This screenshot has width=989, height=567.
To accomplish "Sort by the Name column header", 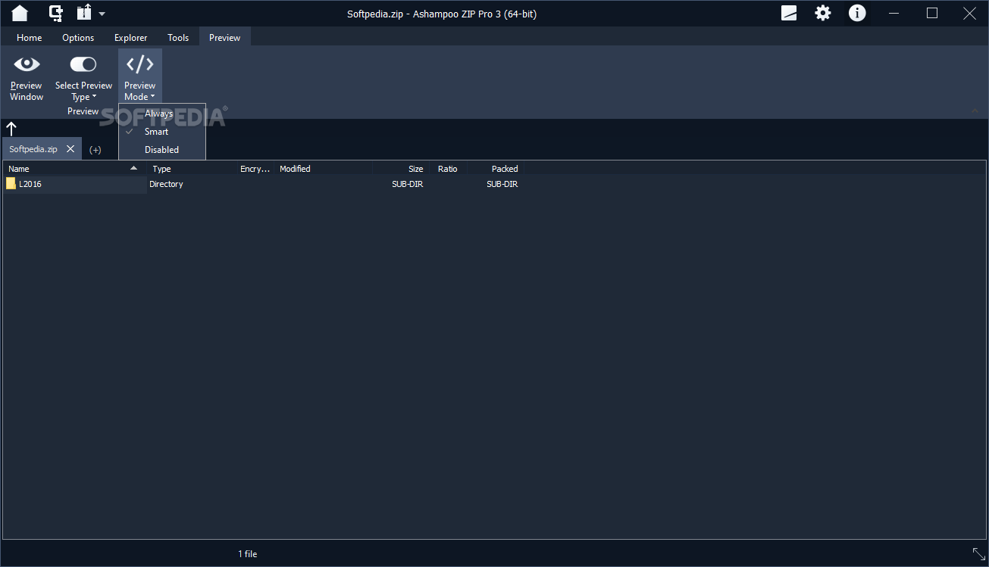I will [x=74, y=169].
